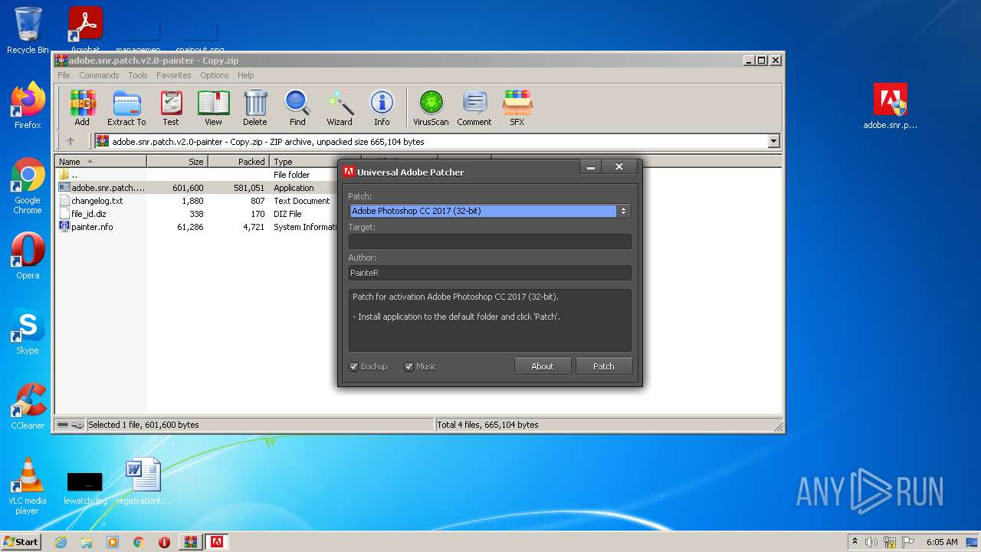The width and height of the screenshot is (981, 552).
Task: Open the Commands menu
Action: [x=99, y=75]
